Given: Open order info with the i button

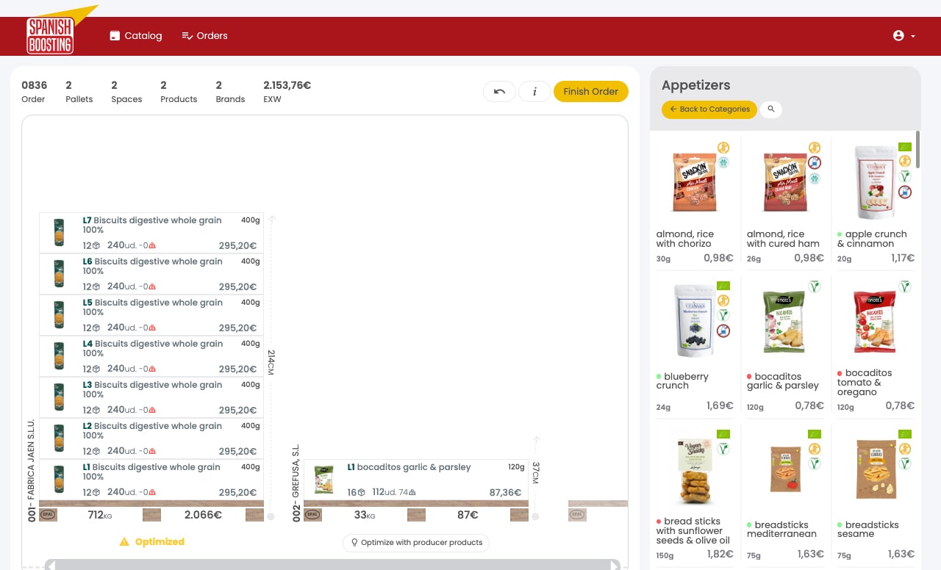Looking at the screenshot, I should click(x=534, y=91).
